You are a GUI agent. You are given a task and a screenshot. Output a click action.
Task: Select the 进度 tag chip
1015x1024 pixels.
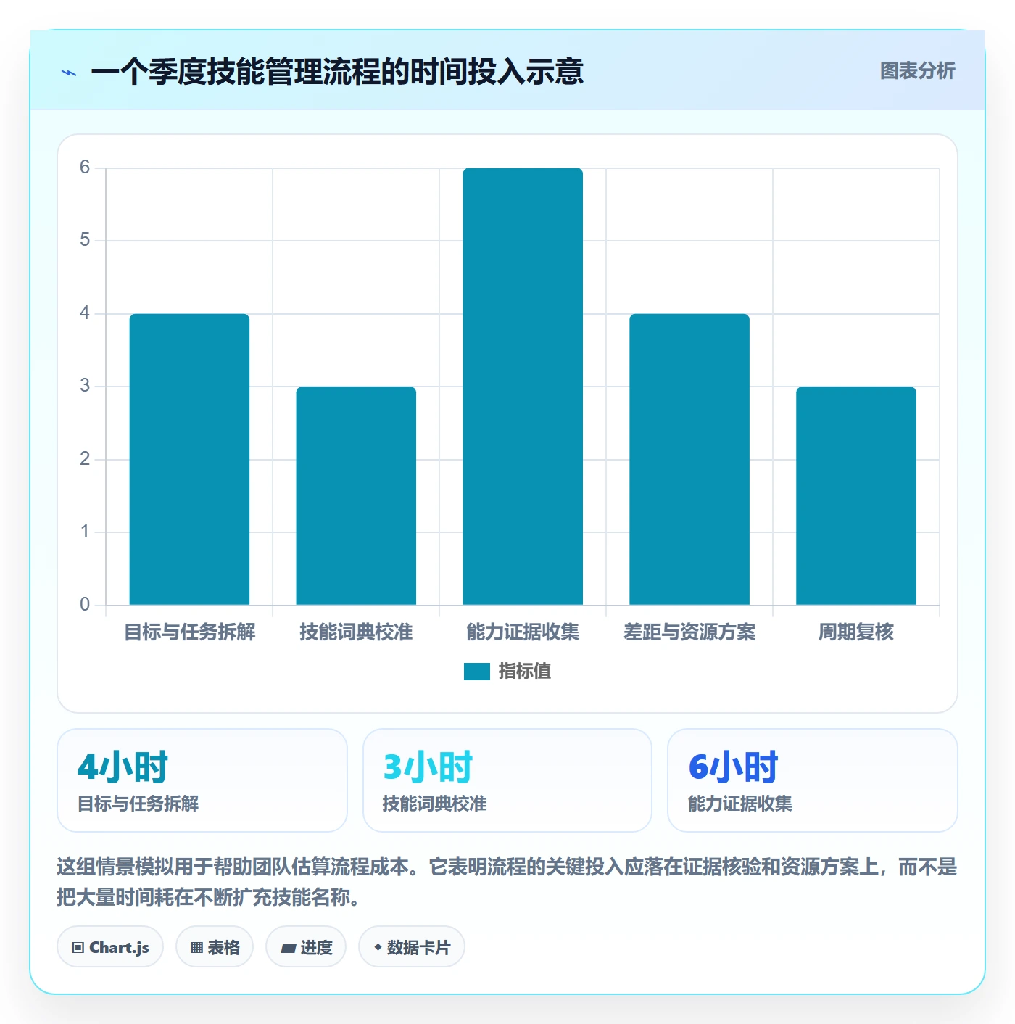tap(306, 947)
